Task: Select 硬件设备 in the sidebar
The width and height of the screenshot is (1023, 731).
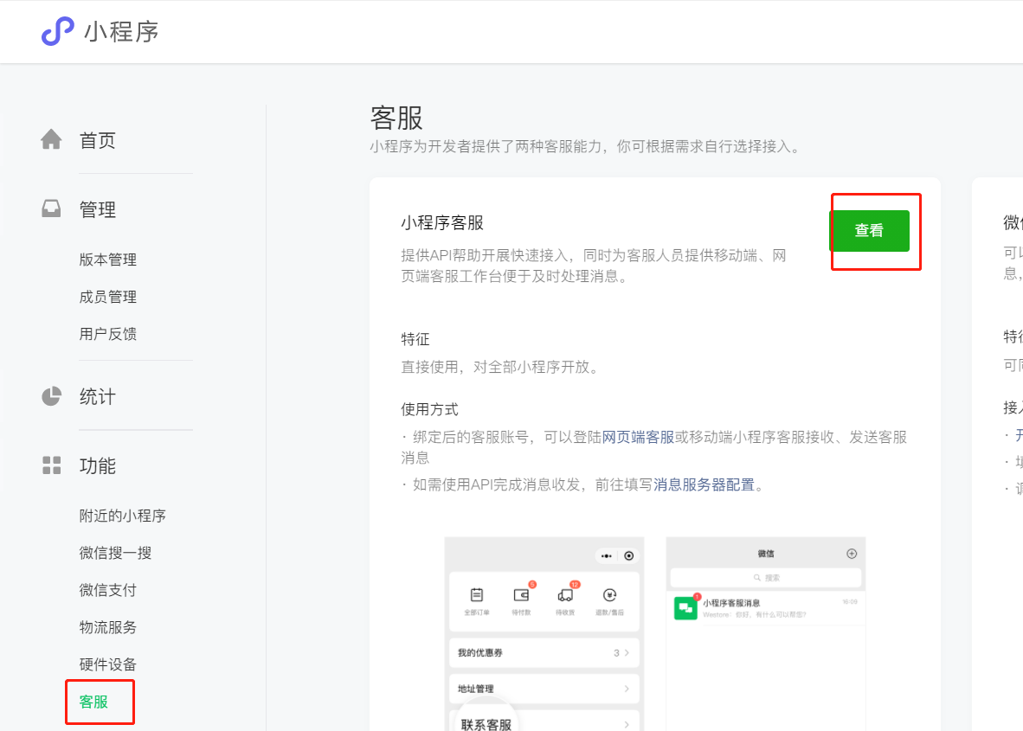Action: coord(108,664)
